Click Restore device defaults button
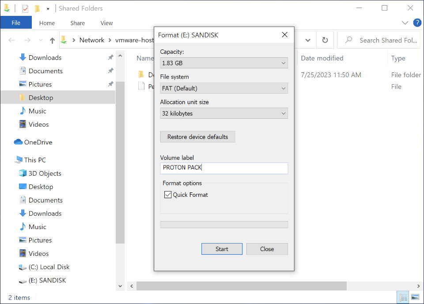This screenshot has width=424, height=304. (198, 137)
